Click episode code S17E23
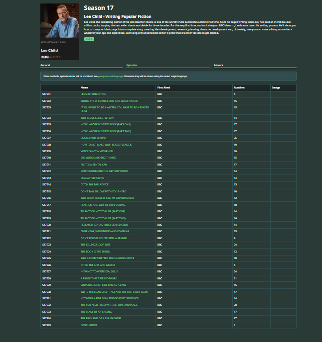Screen dimensions: 322x342 click(x=46, y=245)
